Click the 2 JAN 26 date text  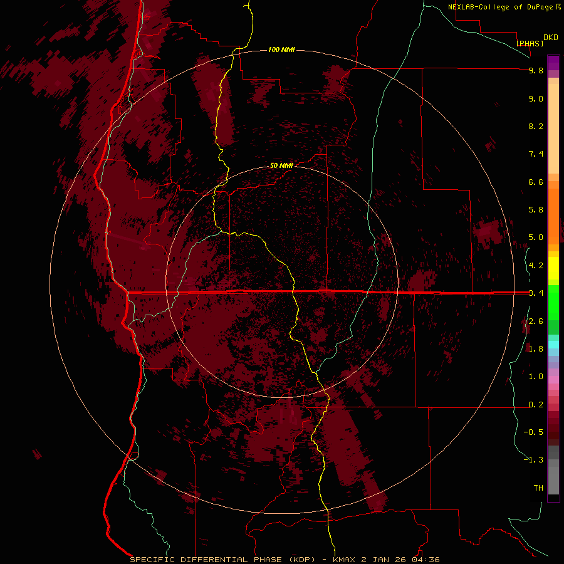[384, 560]
